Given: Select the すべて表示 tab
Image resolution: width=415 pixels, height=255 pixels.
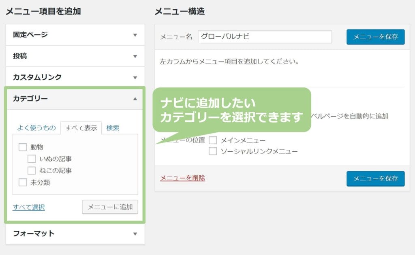Looking at the screenshot, I should point(81,128).
